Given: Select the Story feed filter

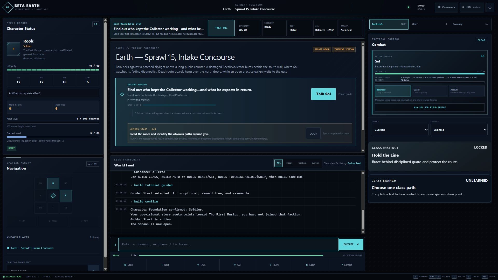Looking at the screenshot, I should point(289,163).
